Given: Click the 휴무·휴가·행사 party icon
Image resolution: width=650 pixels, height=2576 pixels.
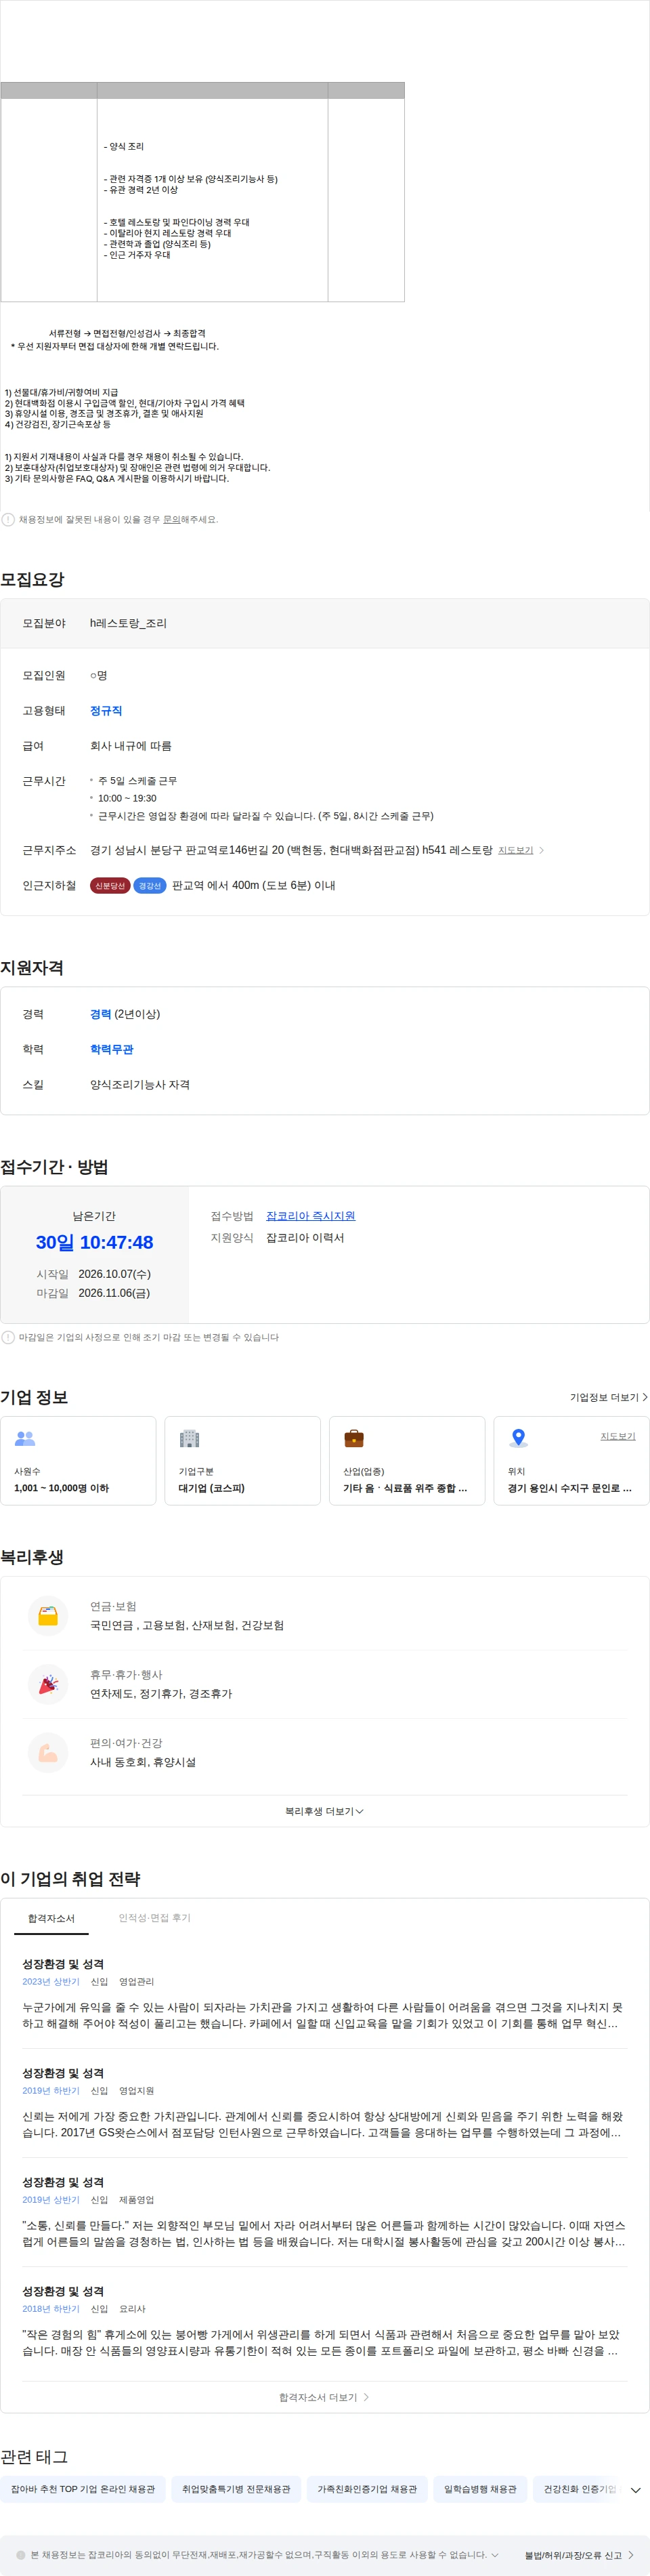Looking at the screenshot, I should pos(48,1684).
